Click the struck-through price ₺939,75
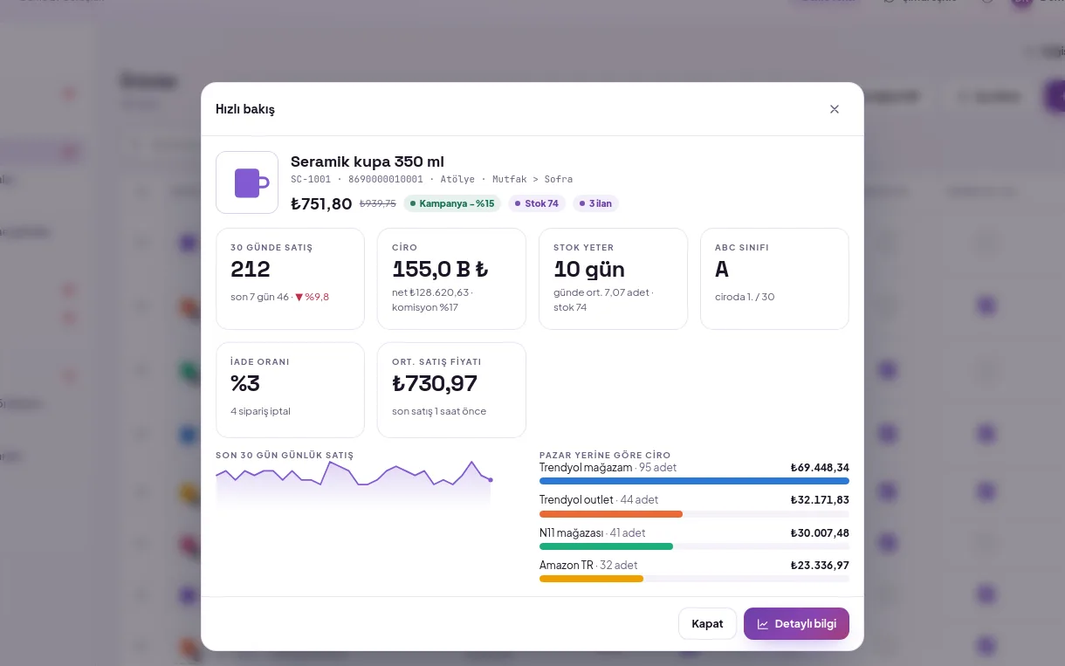1065x666 pixels. (x=378, y=203)
